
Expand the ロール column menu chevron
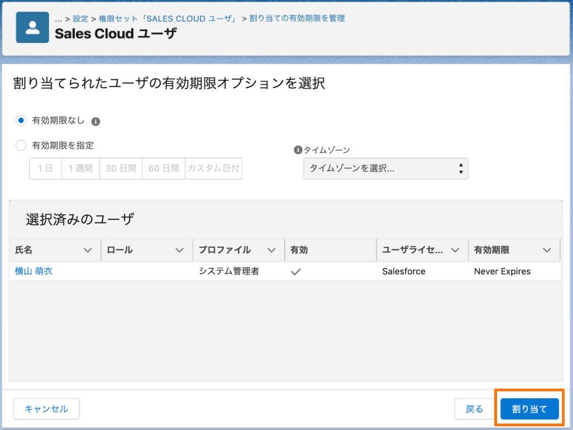pos(179,250)
